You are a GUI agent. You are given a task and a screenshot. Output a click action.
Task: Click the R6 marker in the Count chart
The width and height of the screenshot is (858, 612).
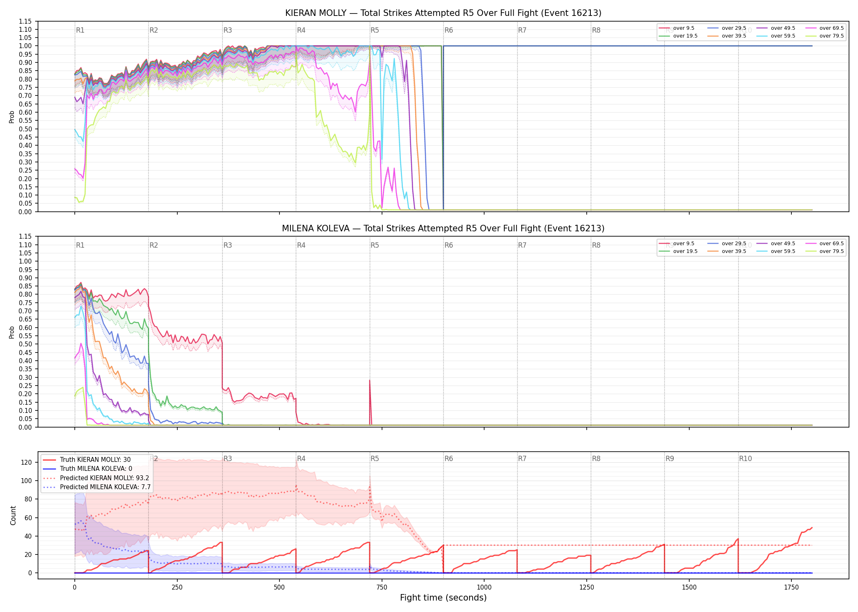tap(449, 459)
